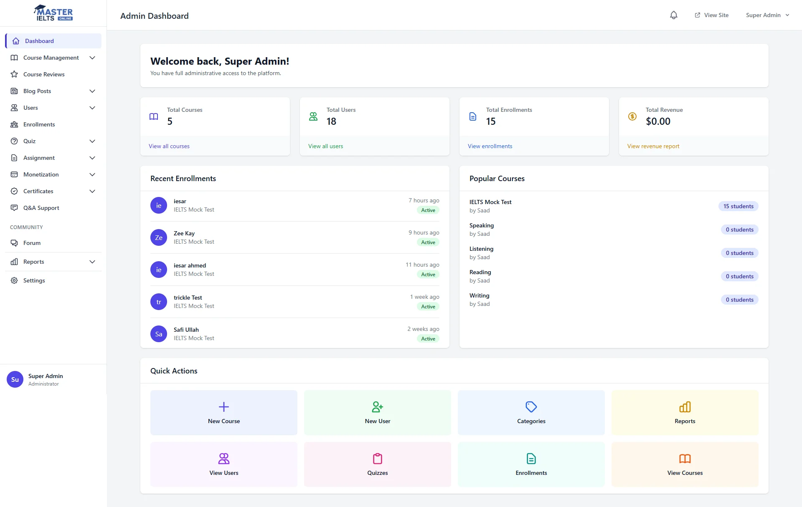Click the New Course quick action
This screenshot has height=507, width=802.
(x=224, y=413)
